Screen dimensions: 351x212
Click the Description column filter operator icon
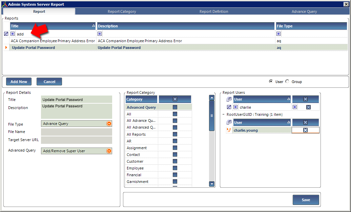100,34
